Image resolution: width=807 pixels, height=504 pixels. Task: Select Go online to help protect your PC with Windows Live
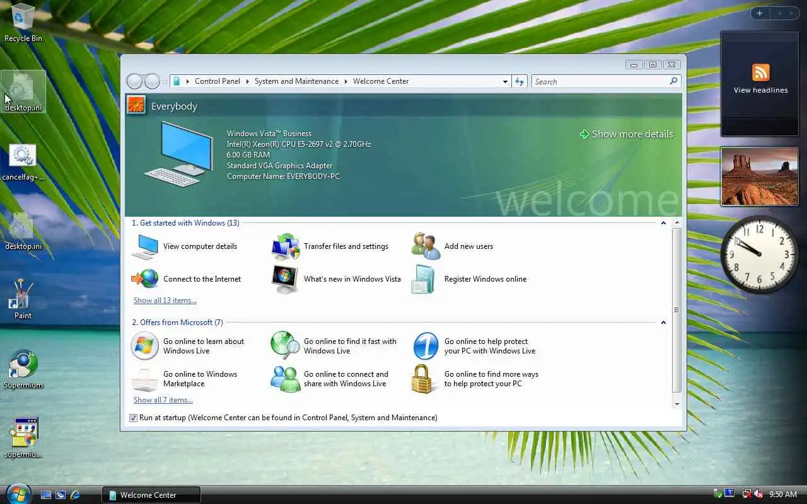pyautogui.click(x=474, y=346)
